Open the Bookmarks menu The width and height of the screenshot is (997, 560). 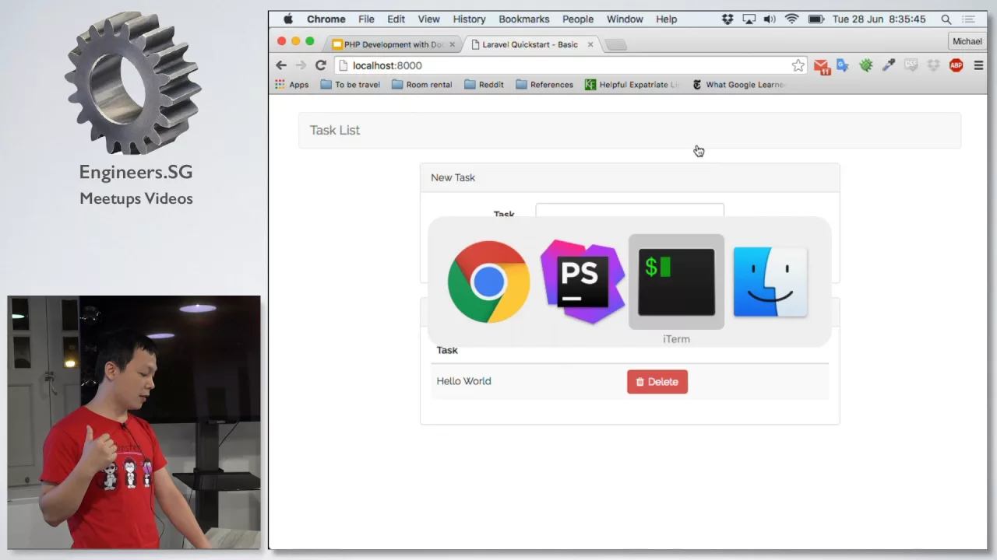tap(523, 19)
